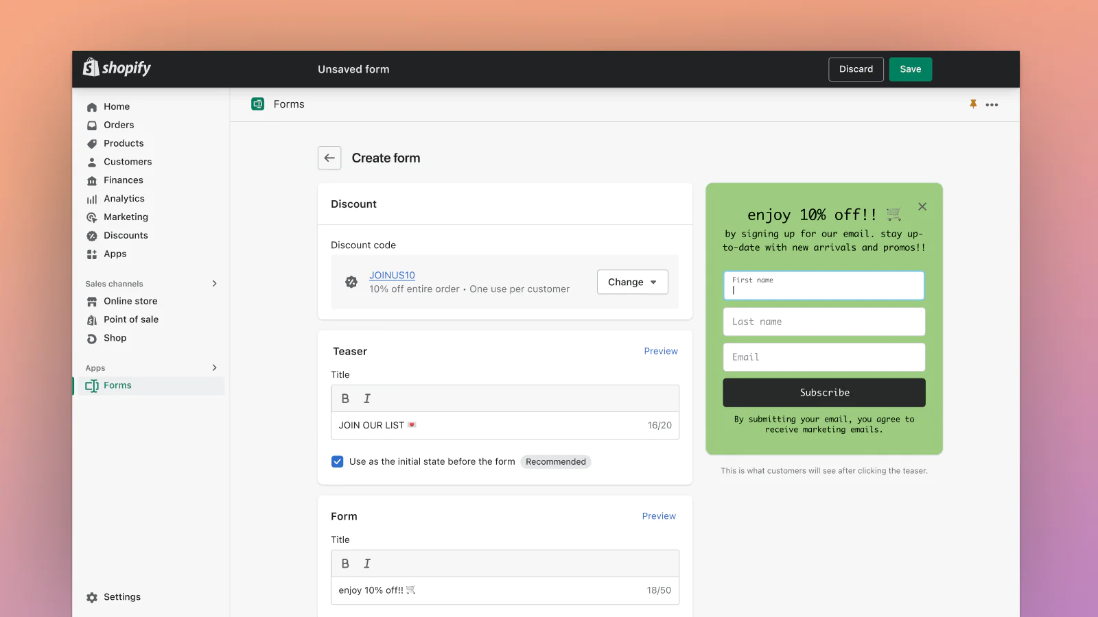This screenshot has width=1098, height=617.
Task: Click the 'Recommended' badge
Action: point(556,461)
